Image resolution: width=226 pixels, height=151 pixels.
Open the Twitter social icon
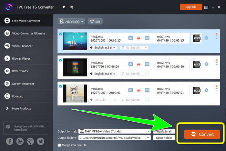[x=40, y=141]
